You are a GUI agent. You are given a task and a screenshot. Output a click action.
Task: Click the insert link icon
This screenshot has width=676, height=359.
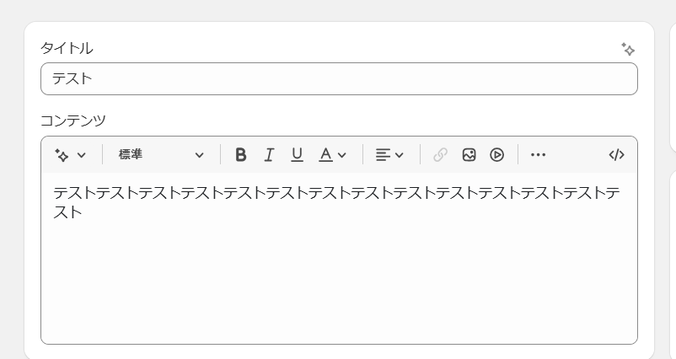(x=440, y=155)
